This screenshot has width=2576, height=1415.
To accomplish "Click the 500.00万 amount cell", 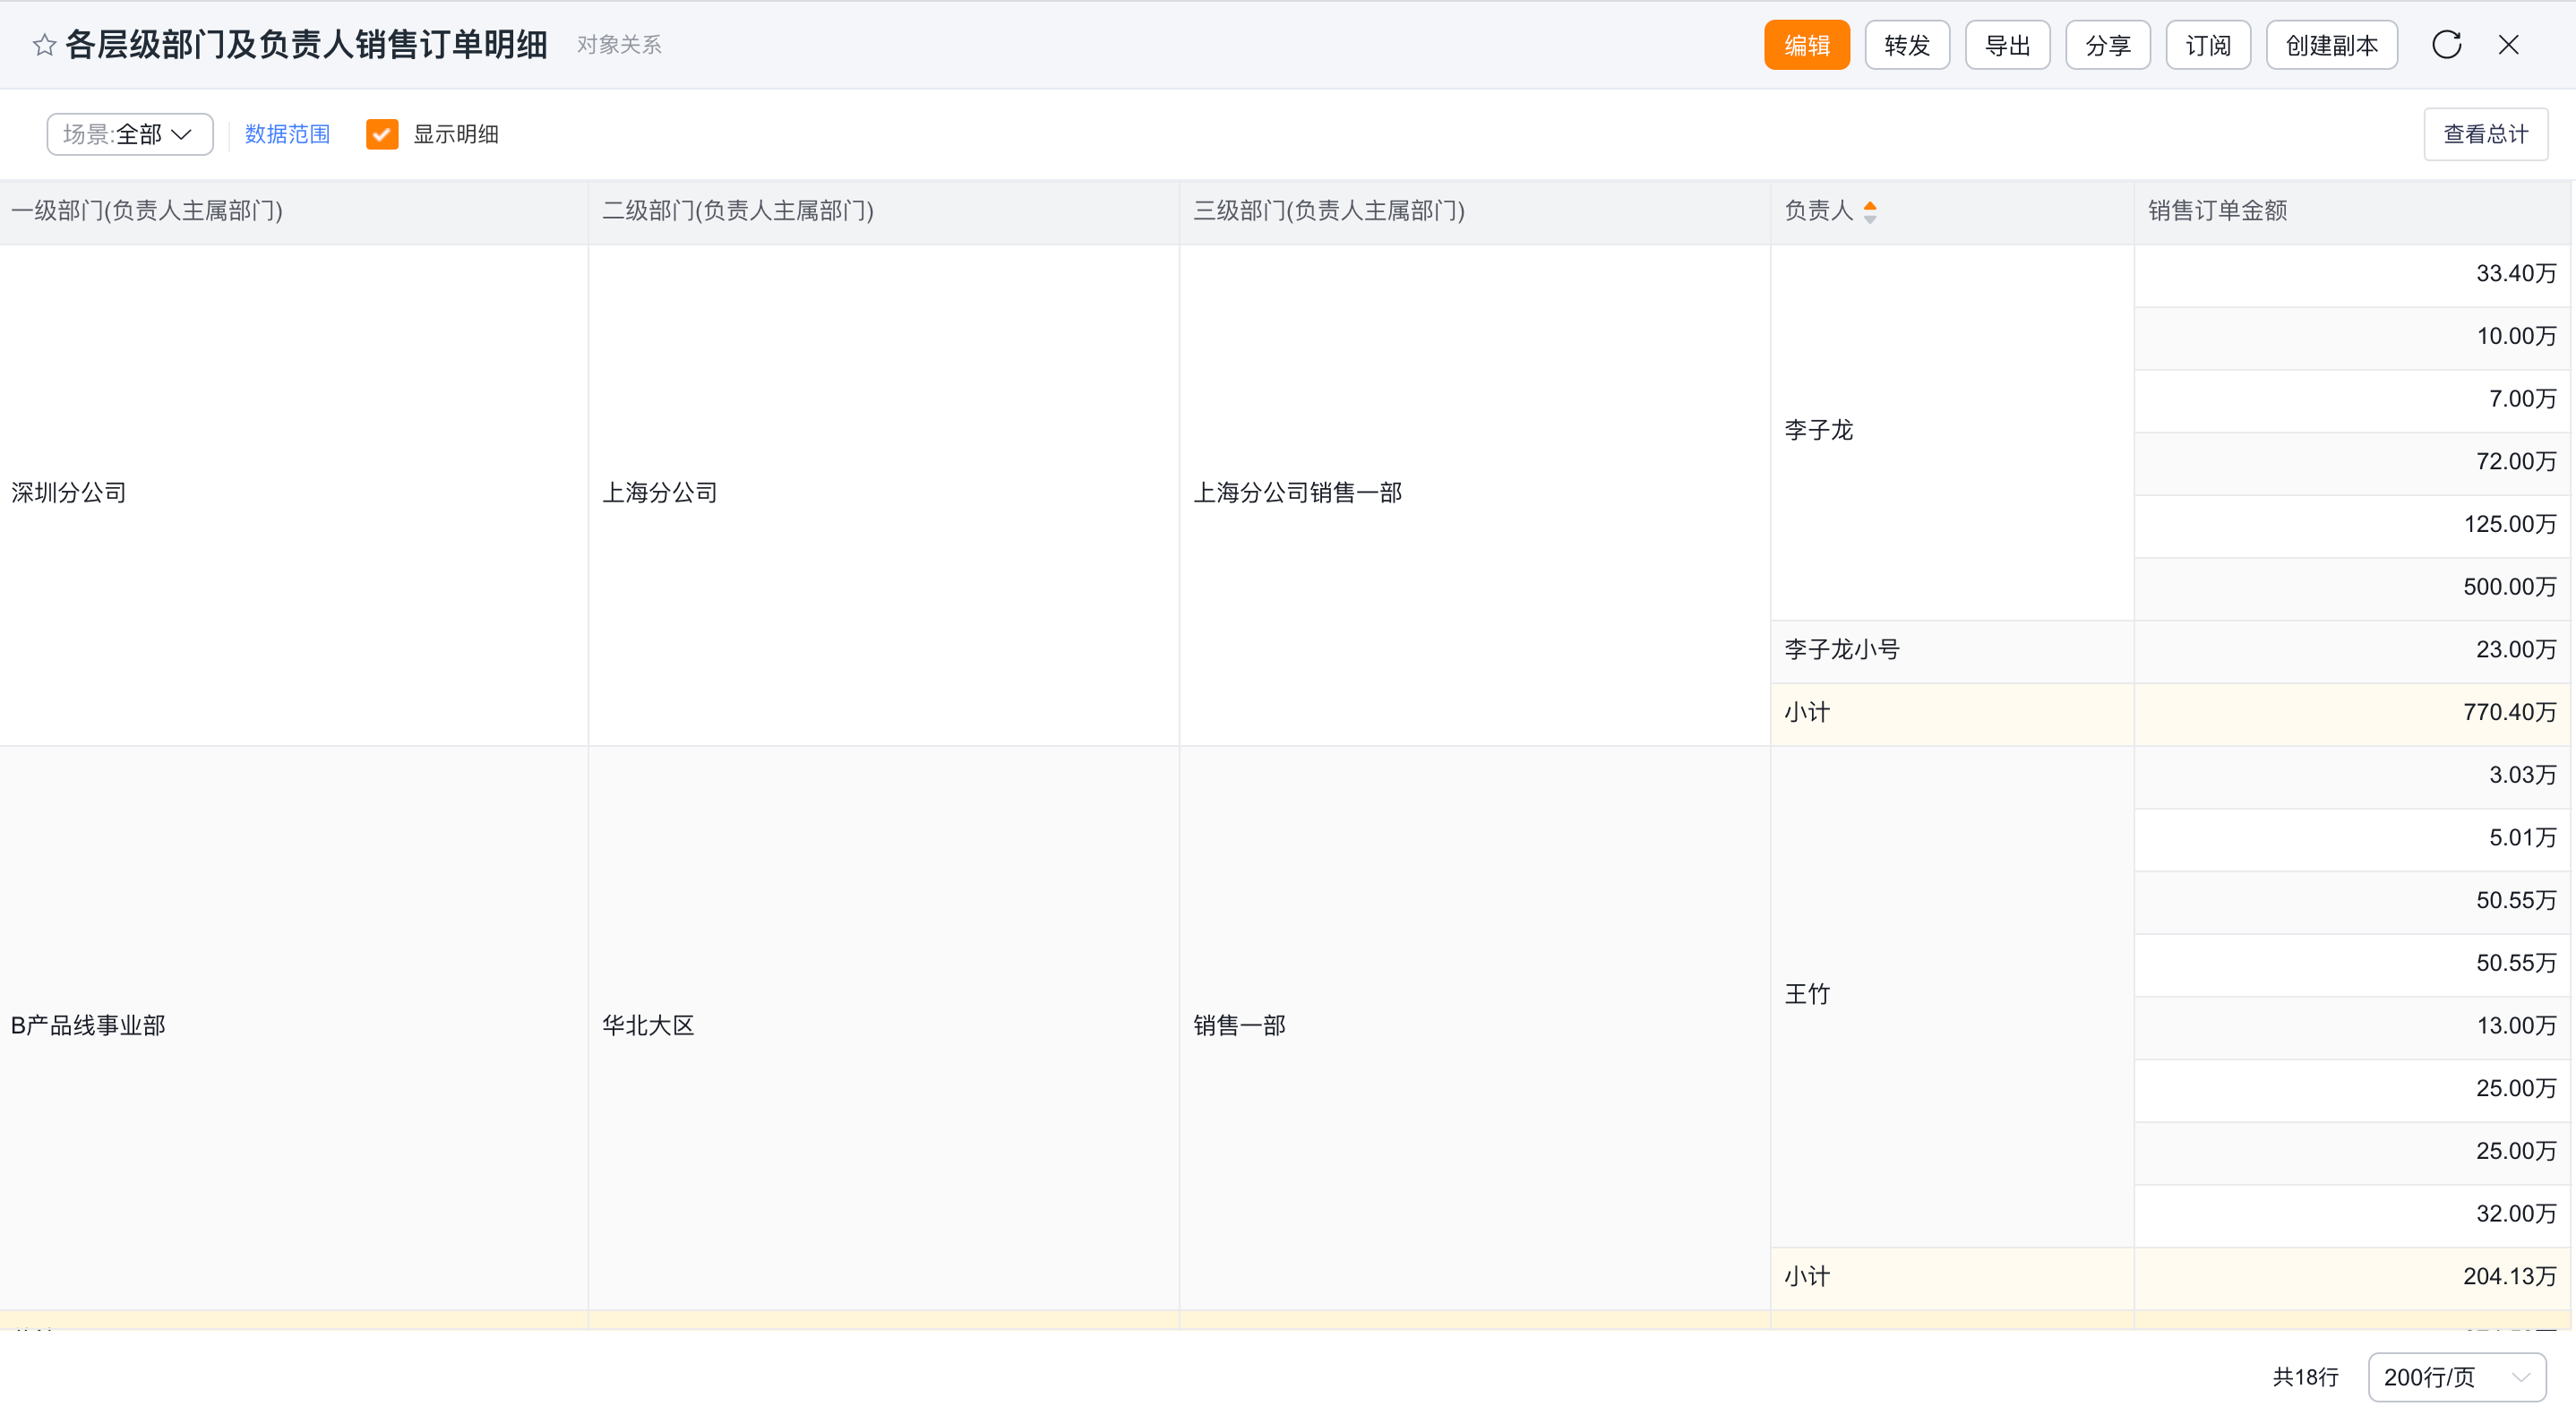I will tap(2352, 588).
